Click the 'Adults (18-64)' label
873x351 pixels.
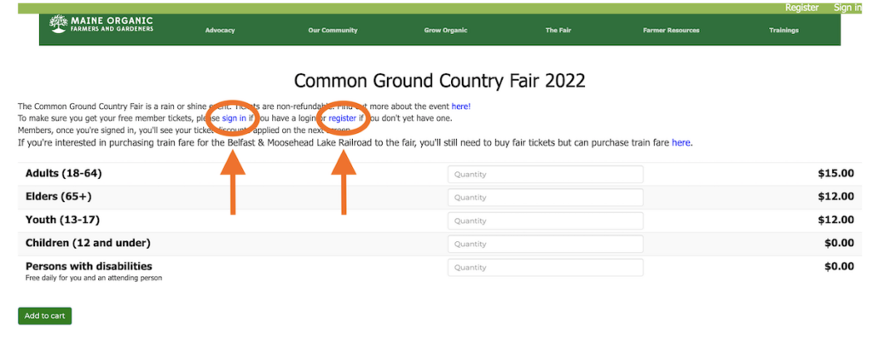pyautogui.click(x=63, y=174)
